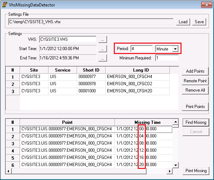Image resolution: width=214 pixels, height=180 pixels.
Task: Select missing time 12:08:00.000 cell
Action: (143, 143)
